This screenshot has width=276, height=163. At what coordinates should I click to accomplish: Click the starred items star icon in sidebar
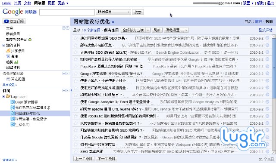point(30,40)
